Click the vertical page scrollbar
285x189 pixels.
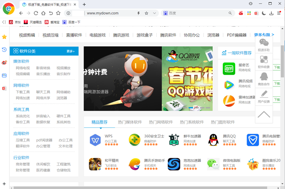coord(282,61)
